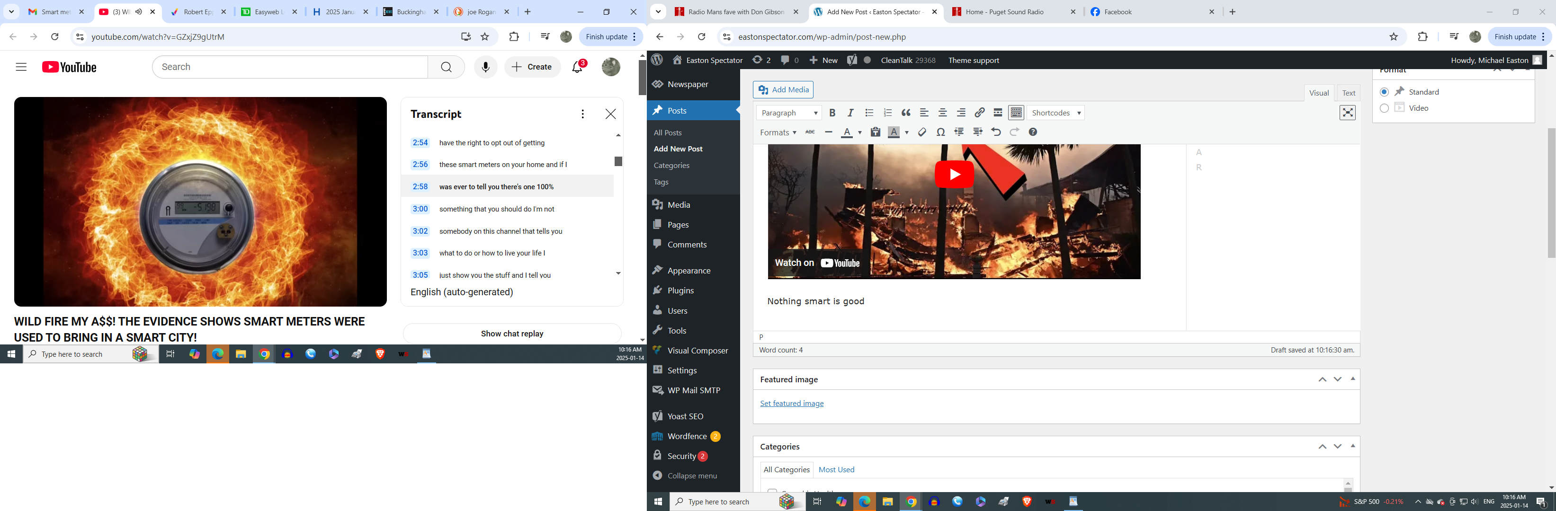Select the Video post format
Viewport: 1556px width, 511px height.
coord(1385,108)
